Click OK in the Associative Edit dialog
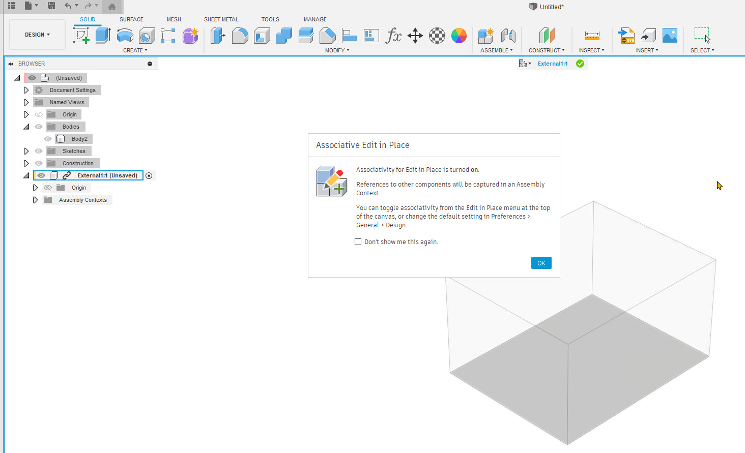Screen dimensions: 745x453 point(541,263)
